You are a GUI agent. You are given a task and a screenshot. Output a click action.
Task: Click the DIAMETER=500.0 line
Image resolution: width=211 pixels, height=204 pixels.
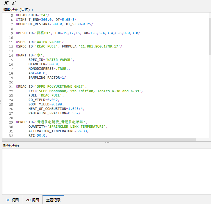[44, 64]
